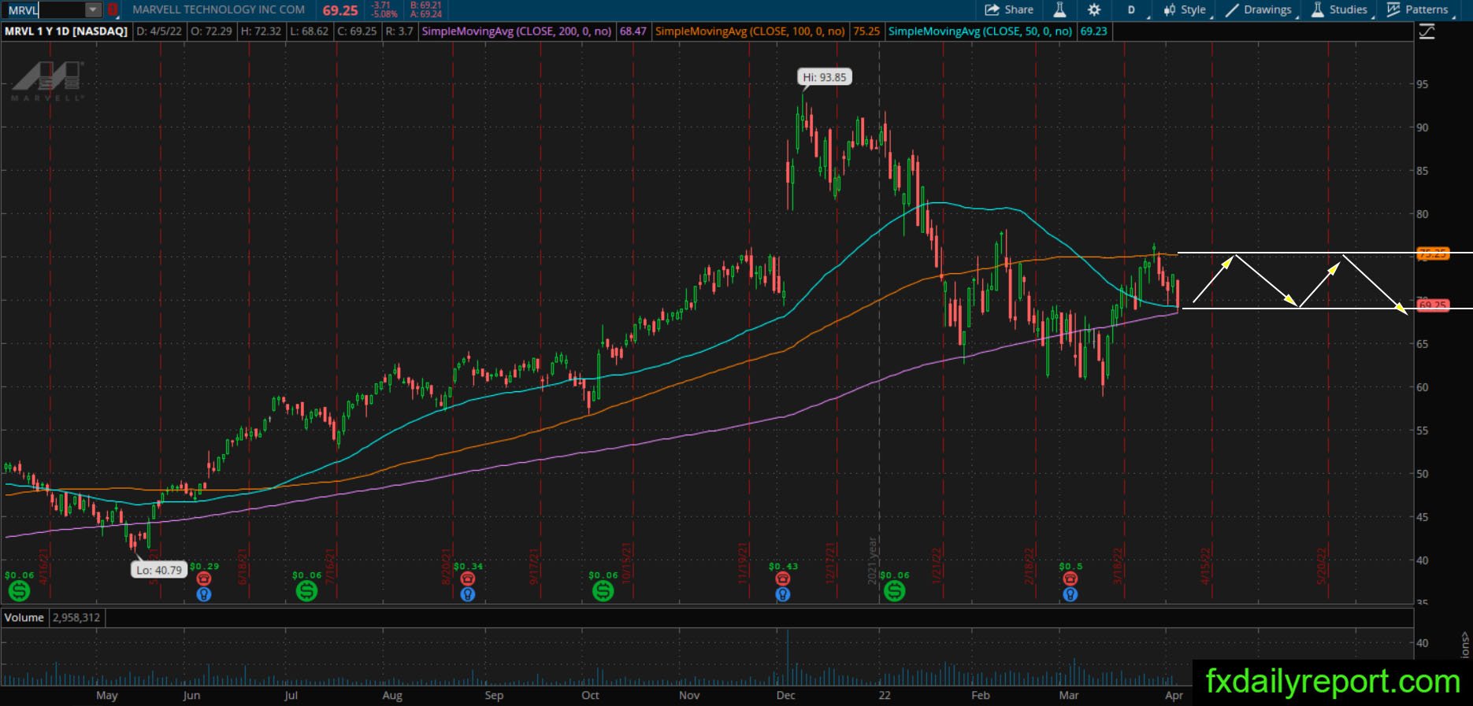Click the L: 68.62 low value
The image size is (1473, 706).
click(x=309, y=31)
